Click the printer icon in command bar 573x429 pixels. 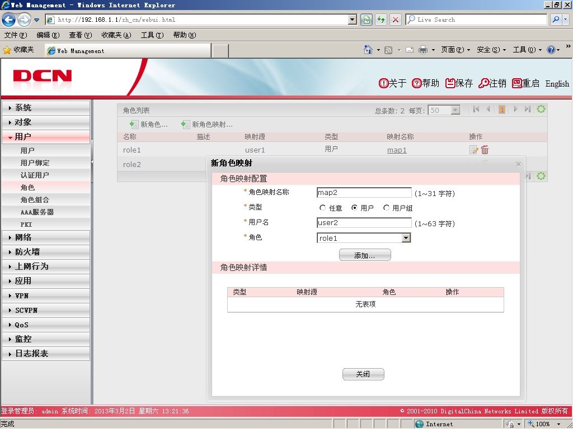click(423, 50)
